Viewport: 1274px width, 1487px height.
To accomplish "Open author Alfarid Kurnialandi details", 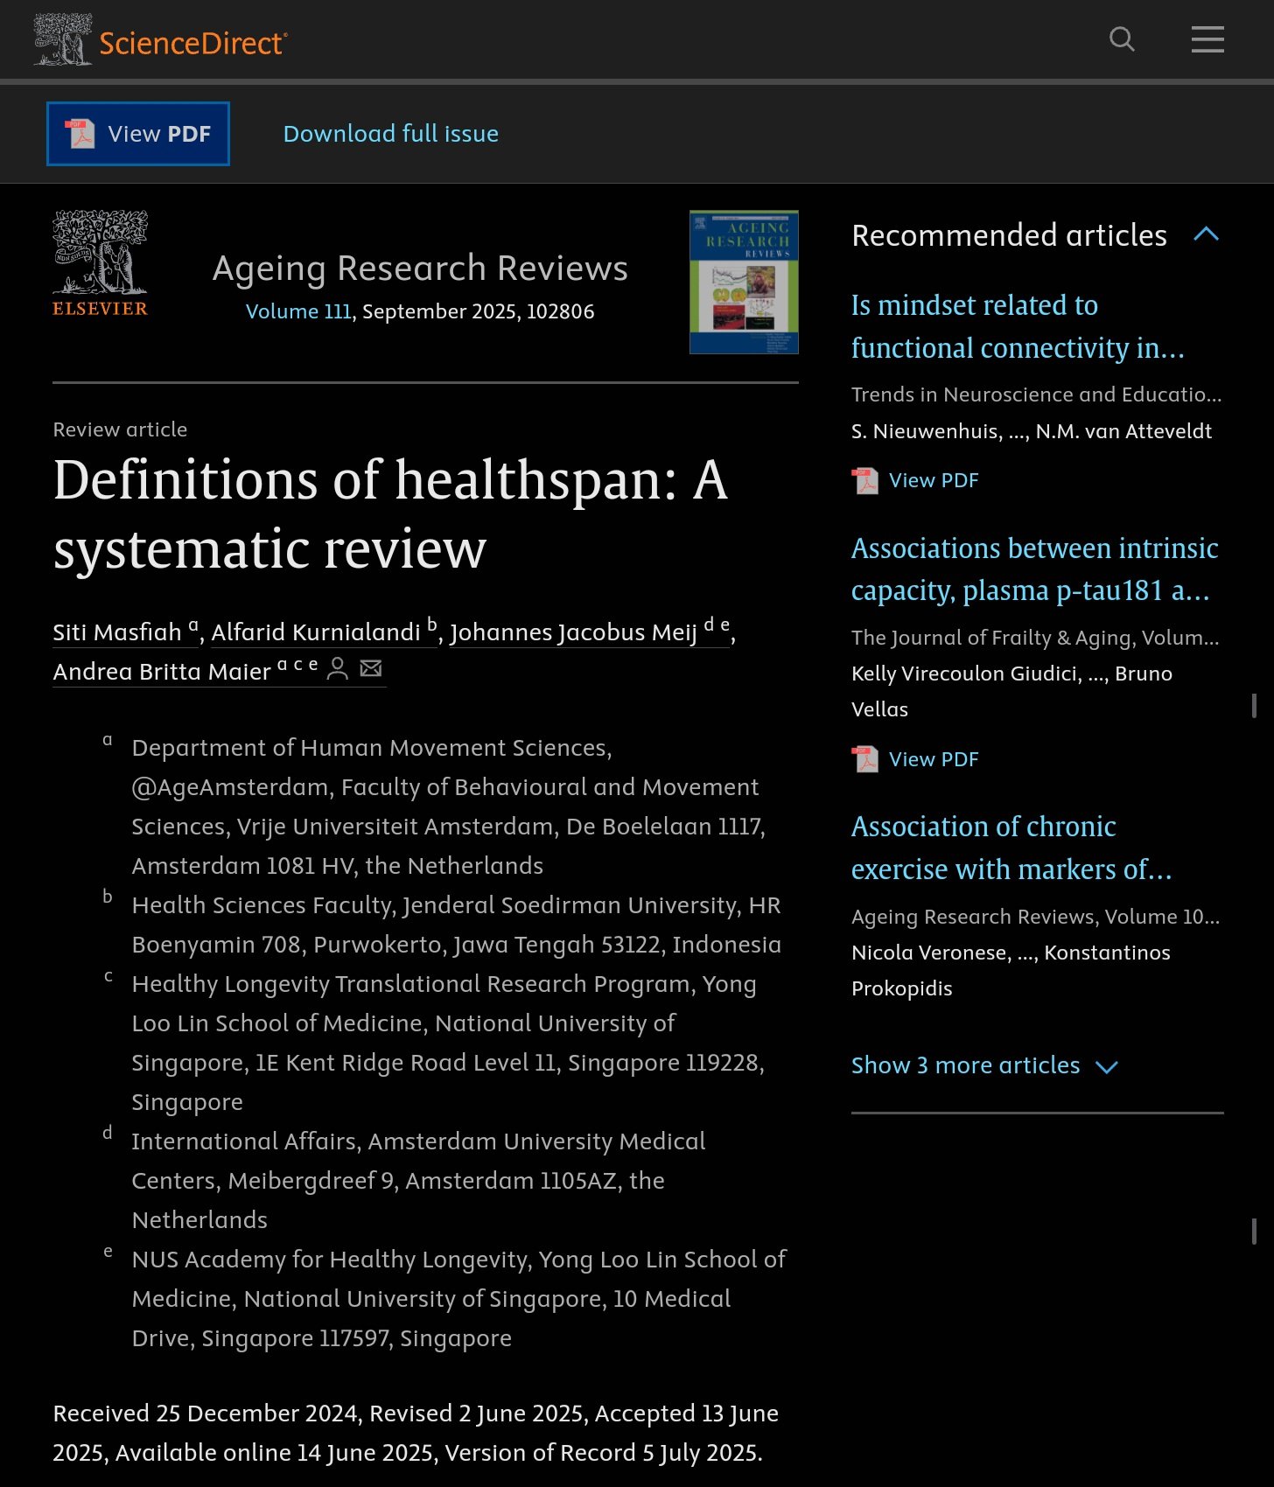I will pos(324,632).
